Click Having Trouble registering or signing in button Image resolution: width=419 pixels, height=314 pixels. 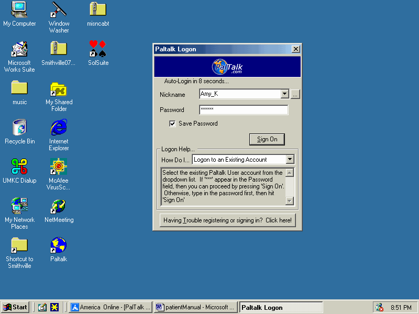pos(228,220)
